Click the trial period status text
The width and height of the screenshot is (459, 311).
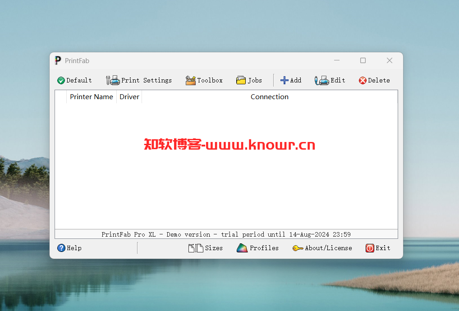[x=226, y=234]
